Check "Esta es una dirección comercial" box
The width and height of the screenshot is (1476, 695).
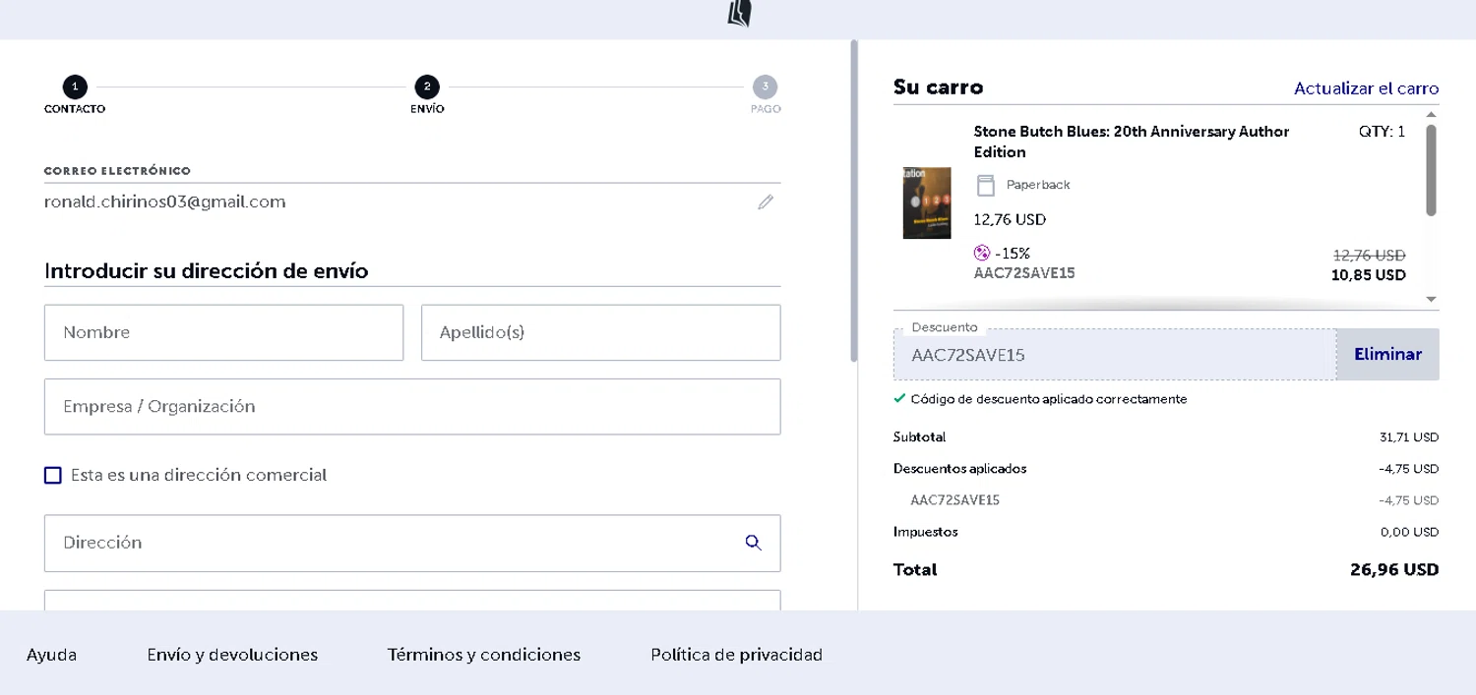tap(53, 476)
